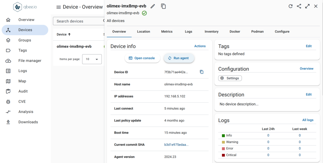323x163 pixels.
Task: Switch to the Logs tab
Action: tap(188, 32)
